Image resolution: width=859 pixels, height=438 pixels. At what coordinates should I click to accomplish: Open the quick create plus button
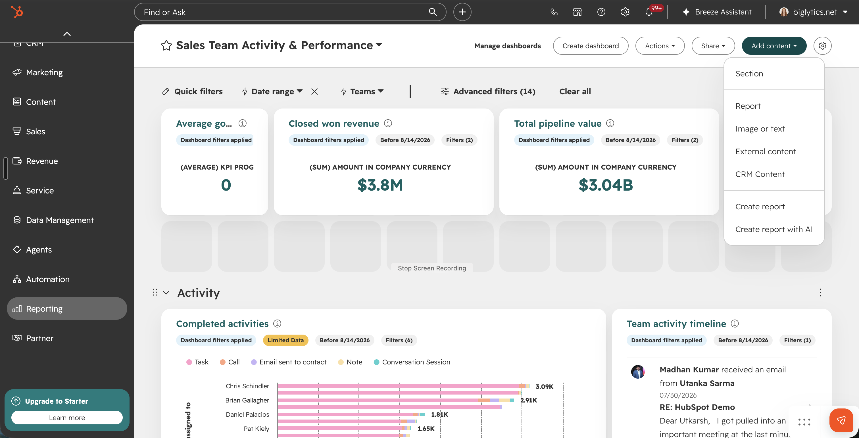462,12
